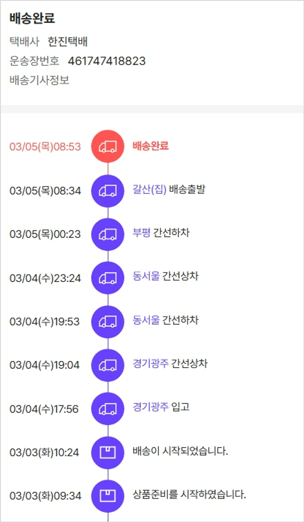Select the 동서울 link in 간선하차 row
The height and width of the screenshot is (522, 304).
pyautogui.click(x=146, y=320)
